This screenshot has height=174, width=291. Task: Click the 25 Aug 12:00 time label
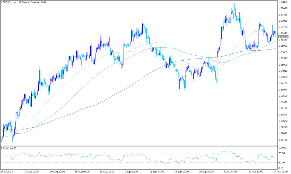107,172
